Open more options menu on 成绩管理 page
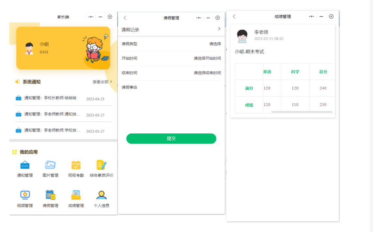The image size is (373, 232). tap(311, 16)
